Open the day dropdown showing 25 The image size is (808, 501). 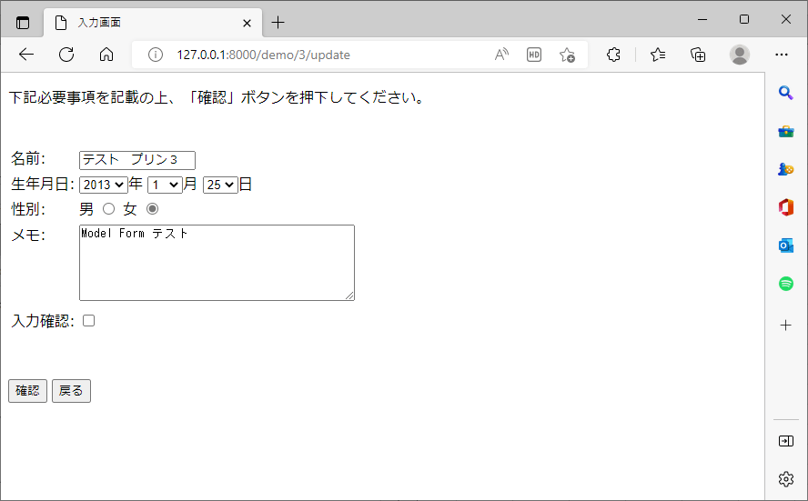click(220, 185)
